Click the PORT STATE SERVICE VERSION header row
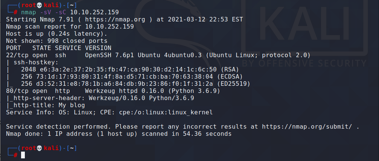Screen dimensions: 379x161 coord(58,48)
